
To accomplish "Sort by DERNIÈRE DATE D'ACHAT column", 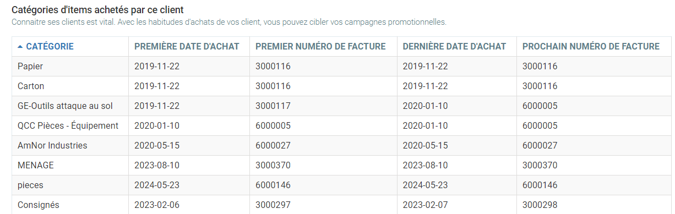I will coord(454,46).
